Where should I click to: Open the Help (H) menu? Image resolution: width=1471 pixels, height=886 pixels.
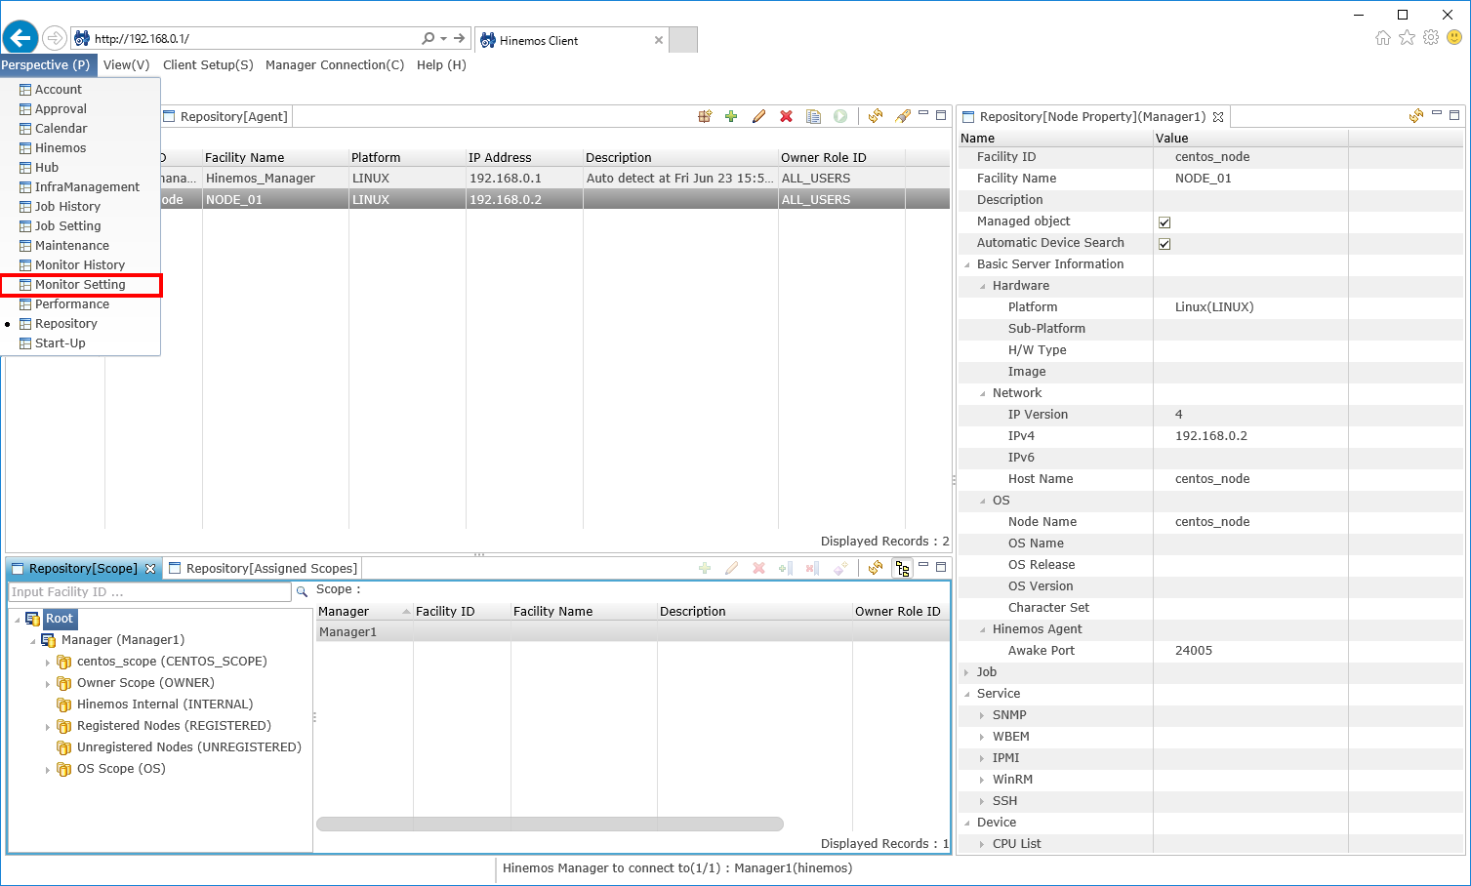pos(441,65)
